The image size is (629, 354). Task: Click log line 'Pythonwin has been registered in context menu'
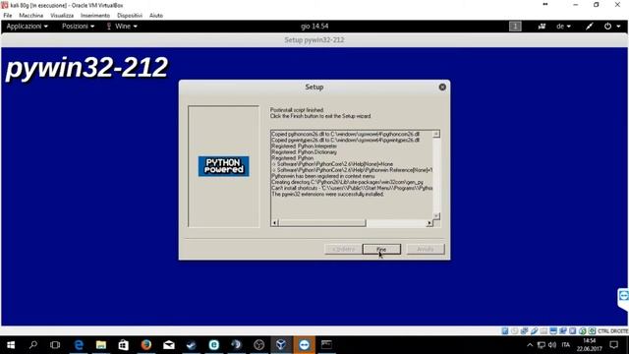323,176
